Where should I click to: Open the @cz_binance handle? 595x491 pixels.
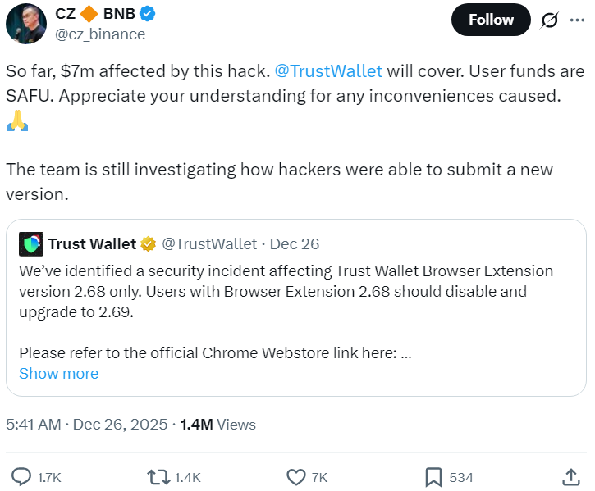pyautogui.click(x=99, y=34)
